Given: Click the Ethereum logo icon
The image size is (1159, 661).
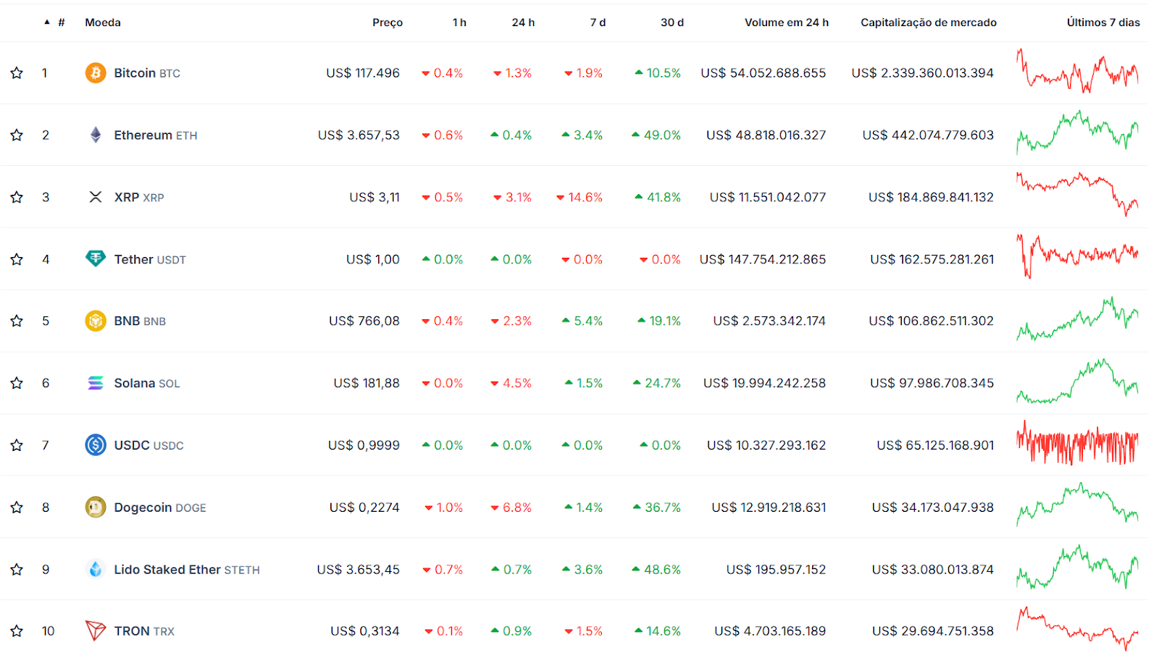Looking at the screenshot, I should [x=96, y=135].
